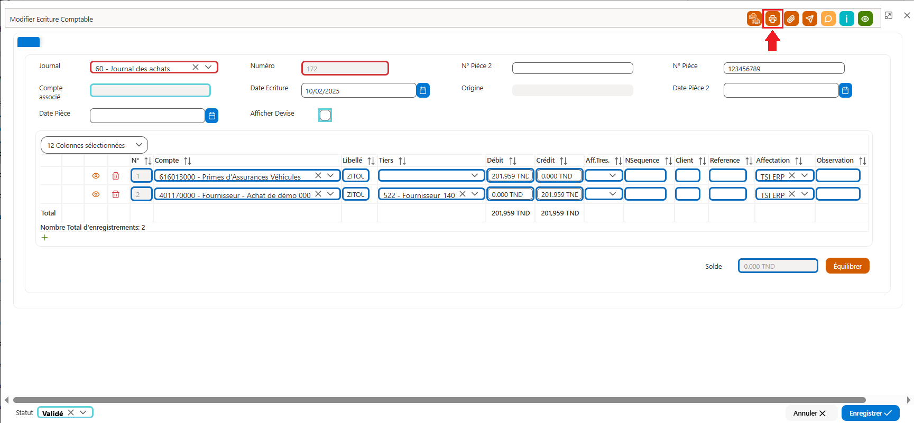Click the green eye view icon

[x=865, y=19]
